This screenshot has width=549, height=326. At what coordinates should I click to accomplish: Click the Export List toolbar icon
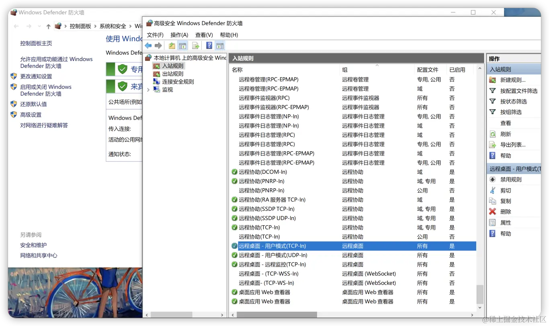(x=196, y=46)
